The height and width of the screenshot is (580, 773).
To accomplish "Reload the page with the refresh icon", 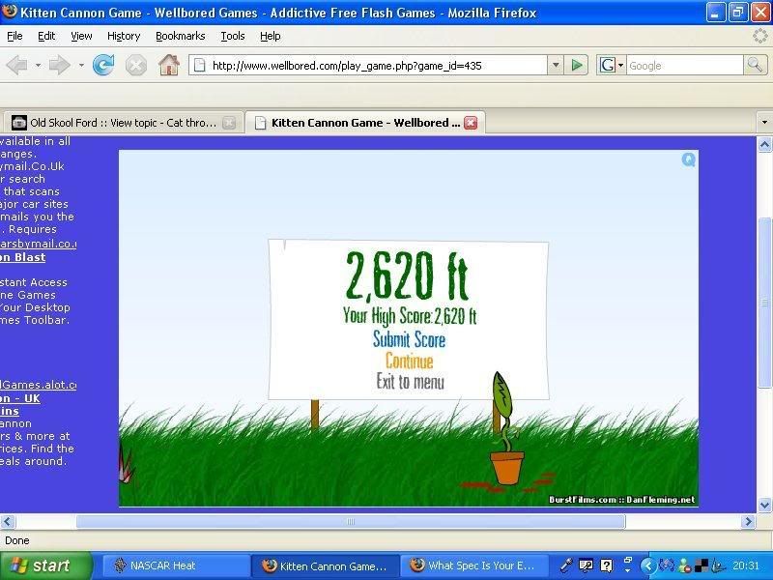I will pos(103,66).
